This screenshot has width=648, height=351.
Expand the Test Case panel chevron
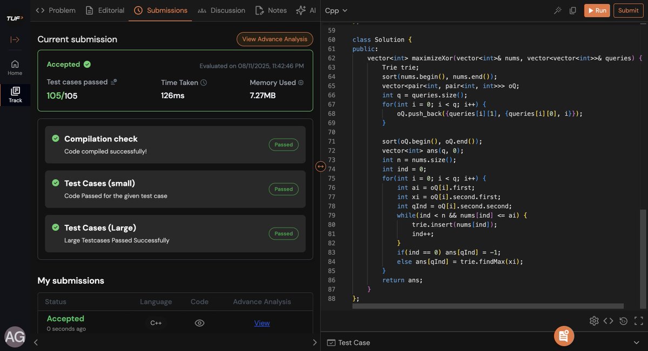click(636, 342)
